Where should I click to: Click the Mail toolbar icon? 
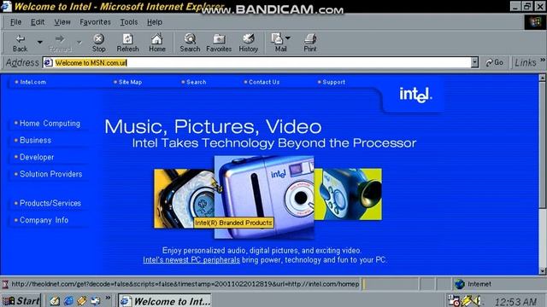coord(279,43)
